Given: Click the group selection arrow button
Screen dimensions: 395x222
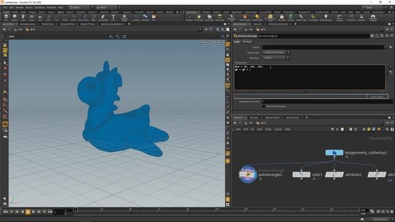Looking at the screenshot, I should (x=391, y=47).
